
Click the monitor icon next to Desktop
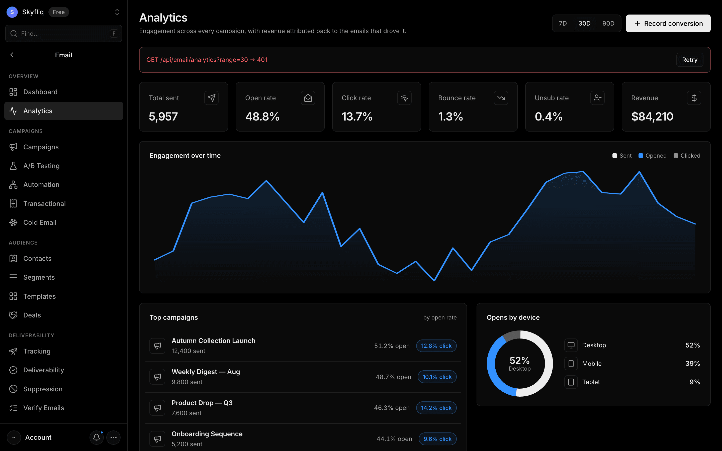(x=571, y=345)
